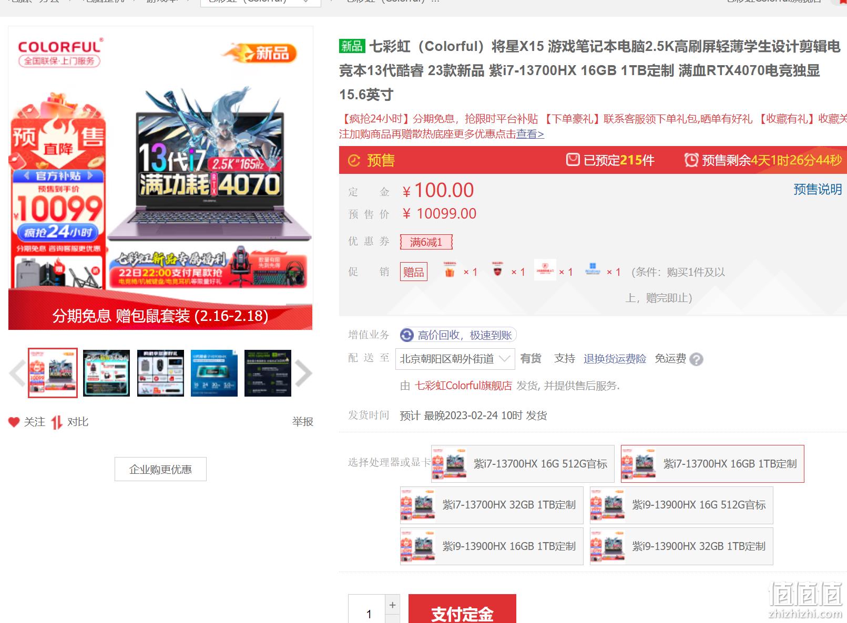Open delivery address dropdown 北京朝阳区朝外街道
The image size is (847, 623).
pos(455,359)
